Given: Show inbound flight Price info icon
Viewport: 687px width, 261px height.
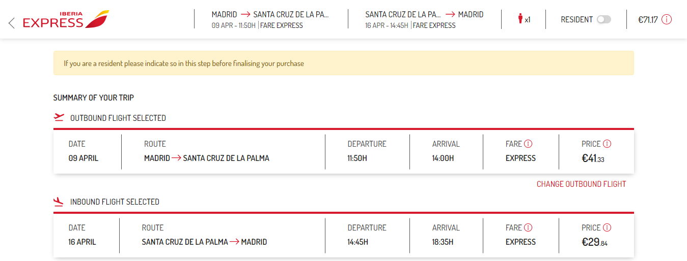Looking at the screenshot, I should (607, 227).
